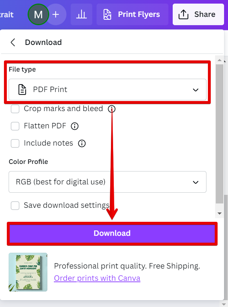Image resolution: width=228 pixels, height=307 pixels.
Task: Click the Print Flyers button
Action: coord(132,14)
